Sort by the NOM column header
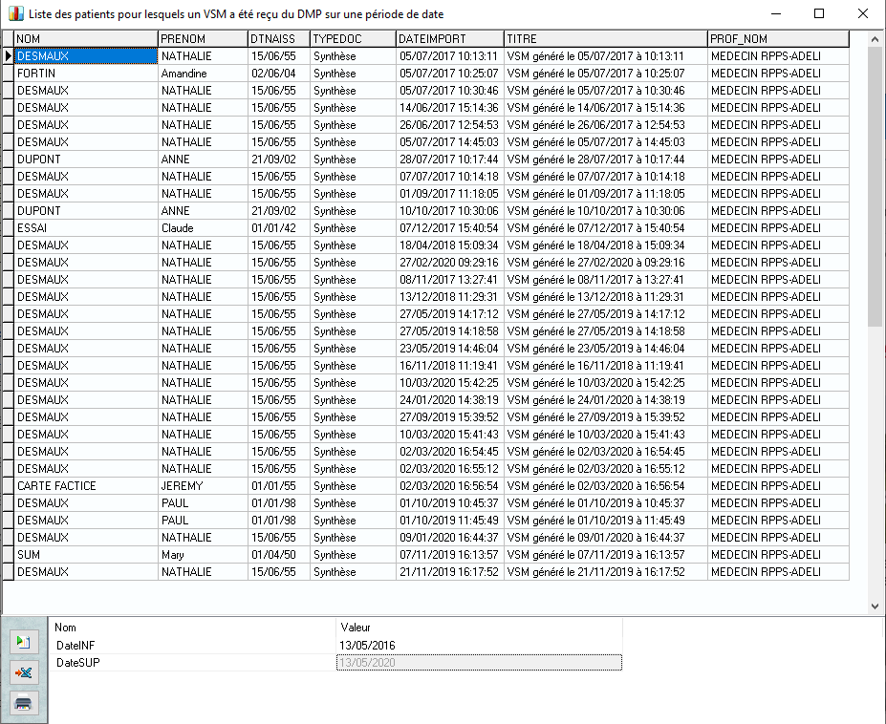 [85, 39]
